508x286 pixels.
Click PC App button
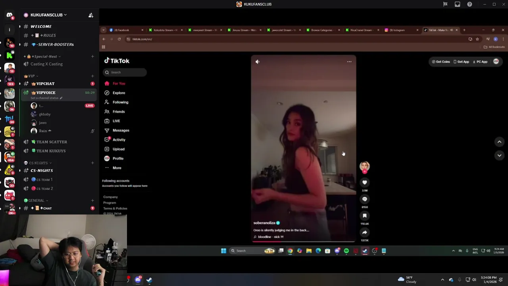(x=480, y=62)
